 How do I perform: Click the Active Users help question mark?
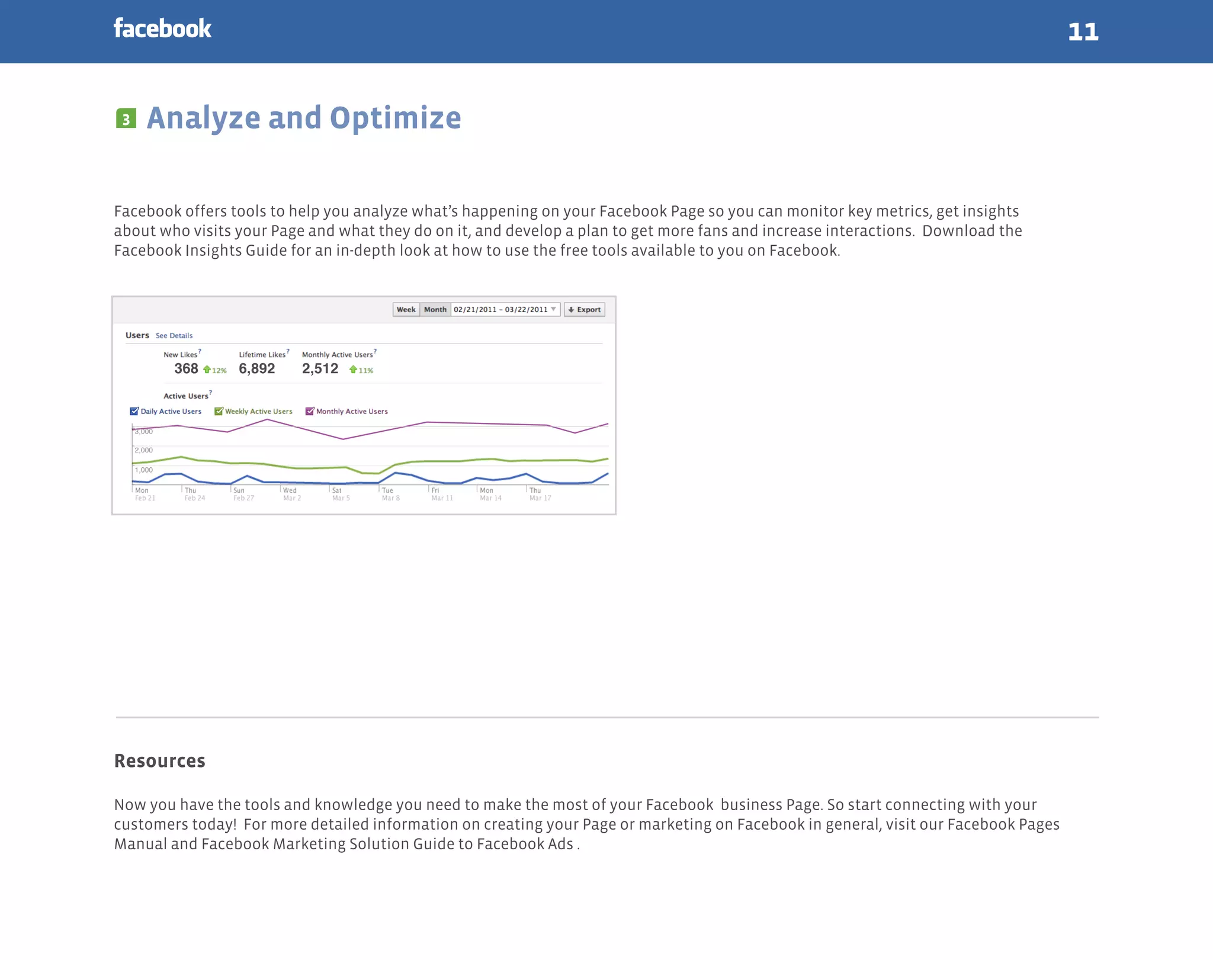(210, 393)
